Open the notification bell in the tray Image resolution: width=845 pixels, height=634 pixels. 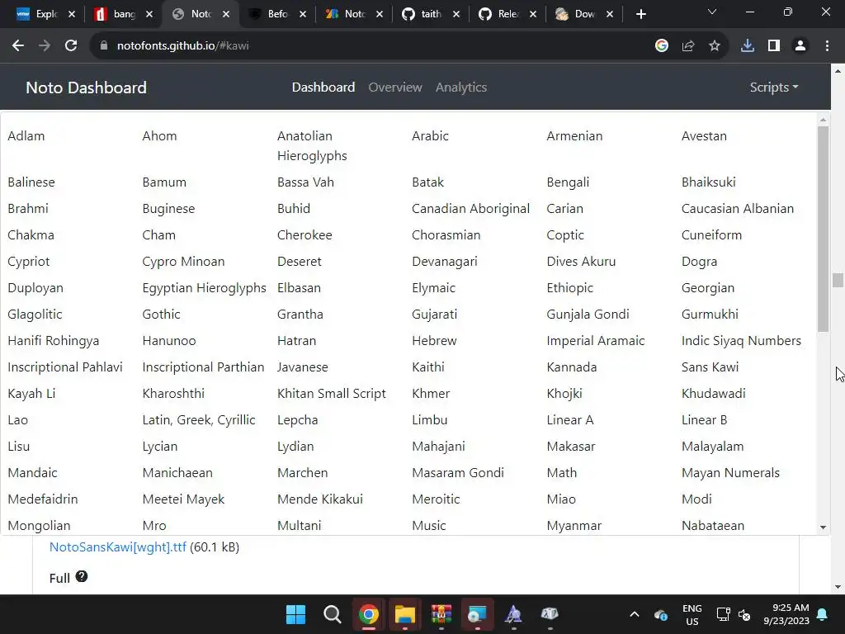(x=823, y=614)
